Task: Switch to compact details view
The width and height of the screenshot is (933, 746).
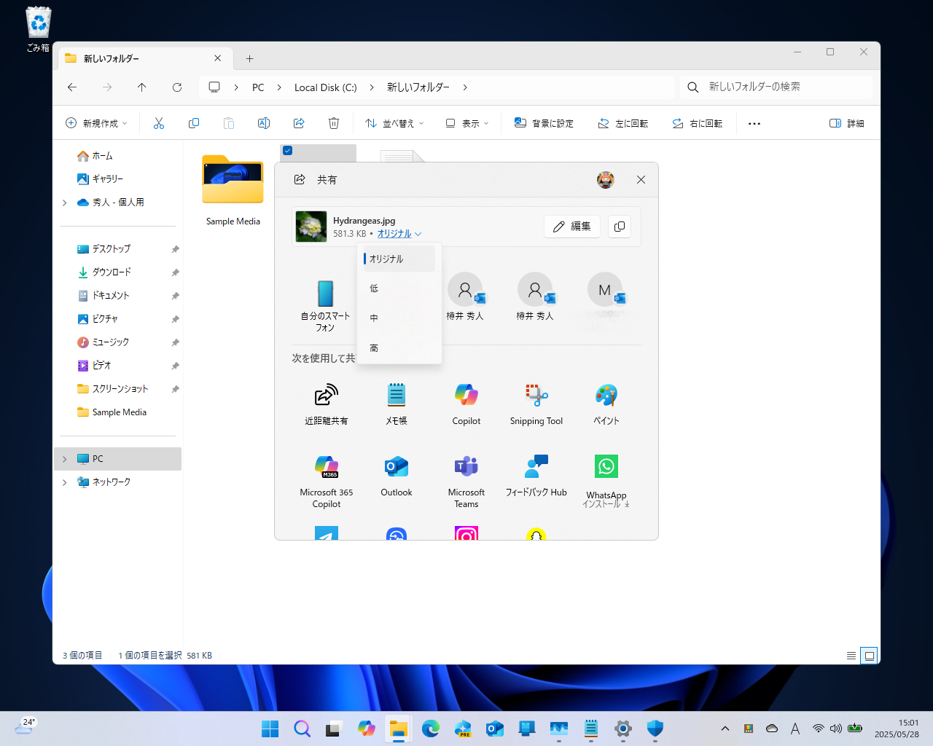Action: [851, 656]
